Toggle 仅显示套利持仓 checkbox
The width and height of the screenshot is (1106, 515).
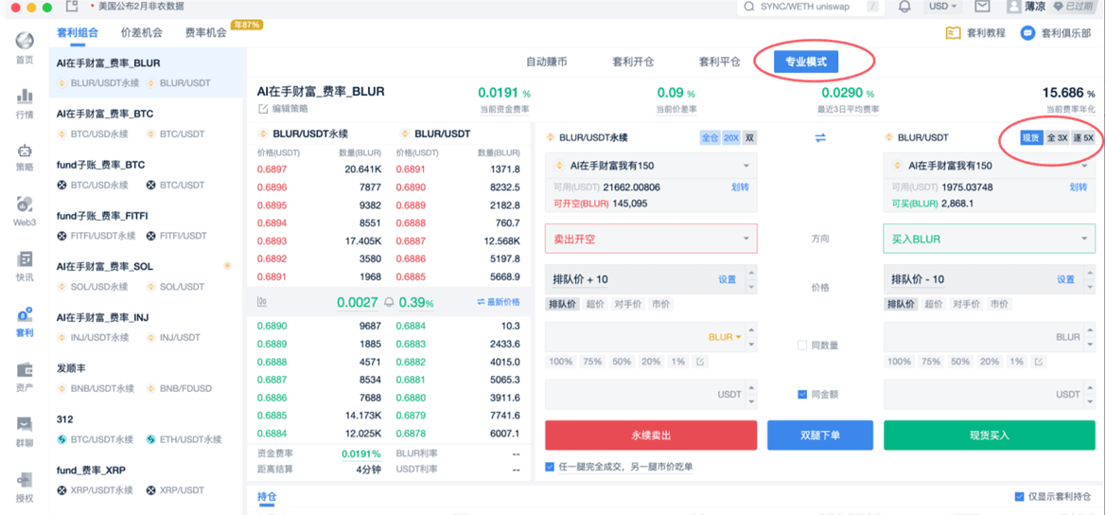(1019, 497)
